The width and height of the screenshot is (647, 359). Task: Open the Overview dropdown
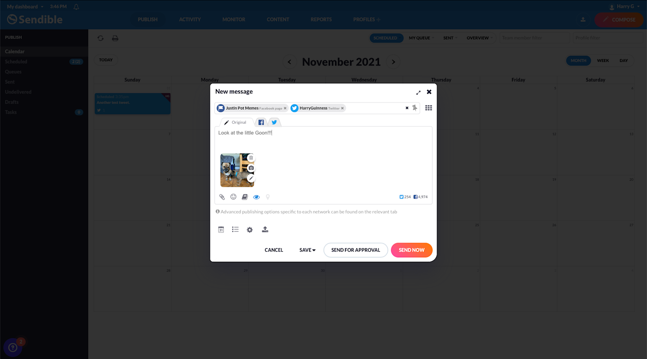480,38
